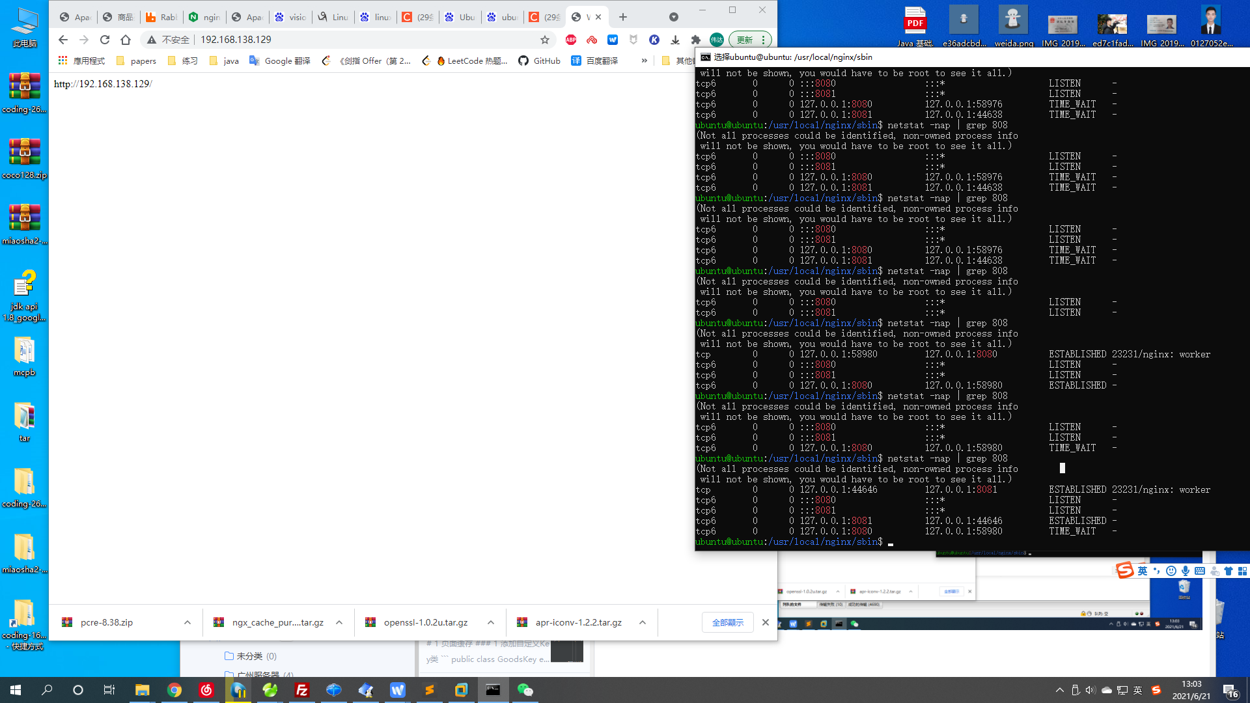1250x703 pixels.
Task: Click the 更新 Chrome update button
Action: click(x=744, y=40)
